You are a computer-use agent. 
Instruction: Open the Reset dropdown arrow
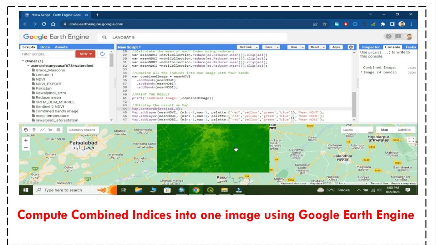coord(324,47)
